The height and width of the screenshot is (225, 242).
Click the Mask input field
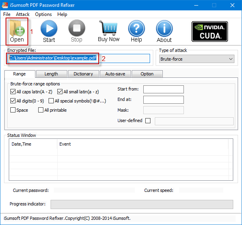(164, 110)
